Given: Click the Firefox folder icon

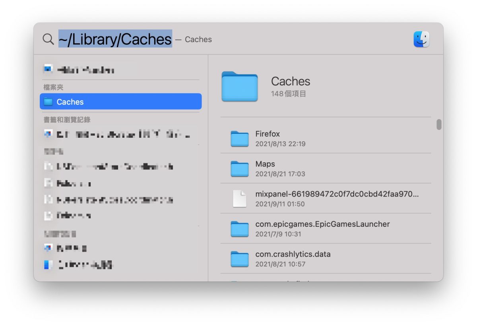Looking at the screenshot, I should coord(240,139).
